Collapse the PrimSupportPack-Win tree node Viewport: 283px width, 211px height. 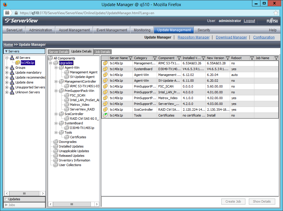pyautogui.click(x=56, y=91)
